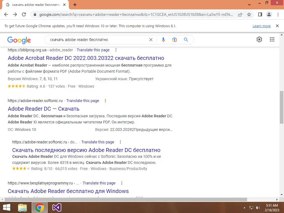
Task: Open Chrome side panel
Action: click(x=260, y=14)
